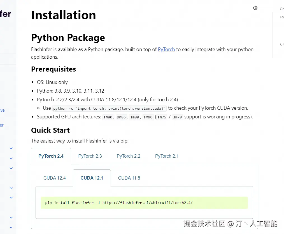284x234 pixels.
Task: Select the PyTorch 2.2 tab
Action: click(x=129, y=156)
